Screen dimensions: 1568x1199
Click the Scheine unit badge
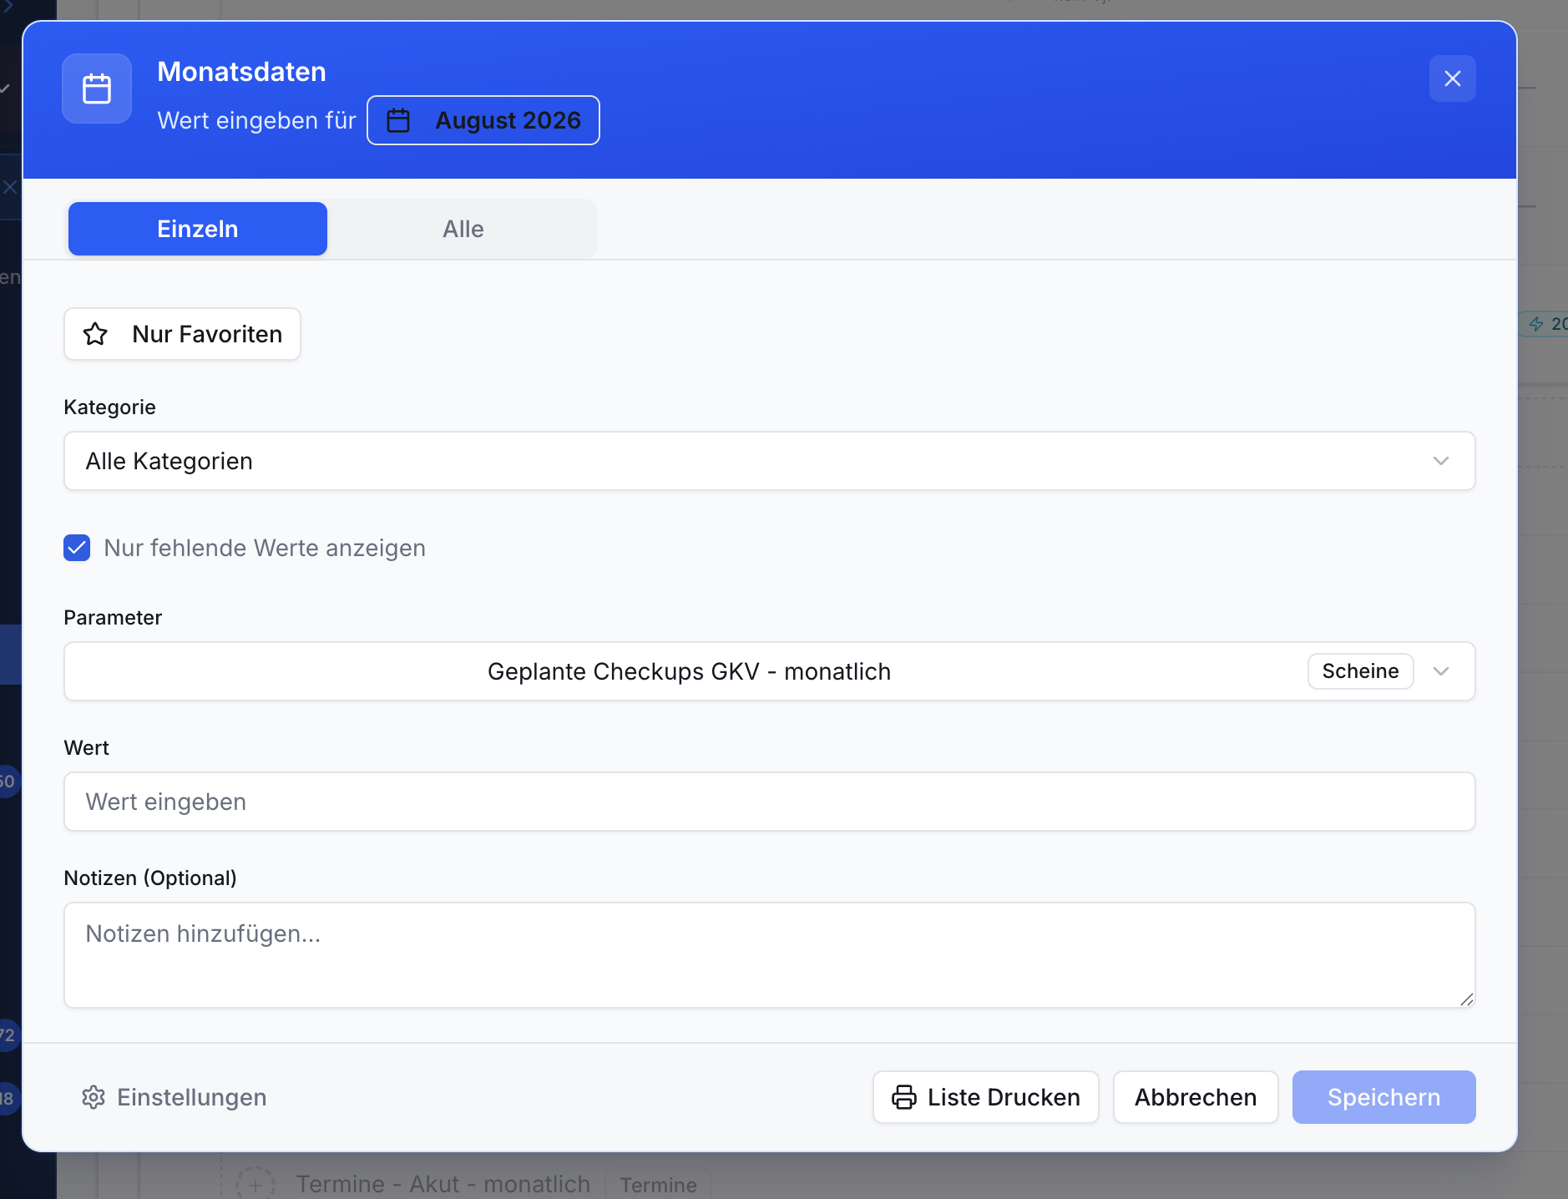point(1360,671)
